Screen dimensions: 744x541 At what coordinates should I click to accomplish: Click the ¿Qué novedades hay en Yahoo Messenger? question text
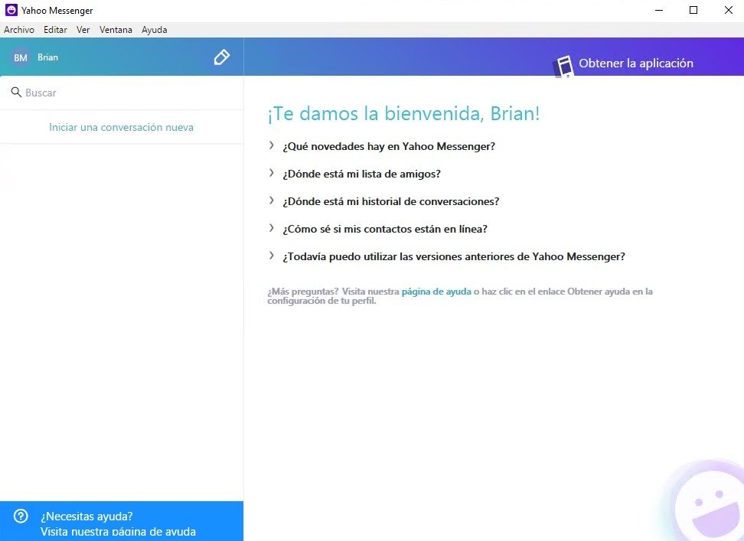389,146
